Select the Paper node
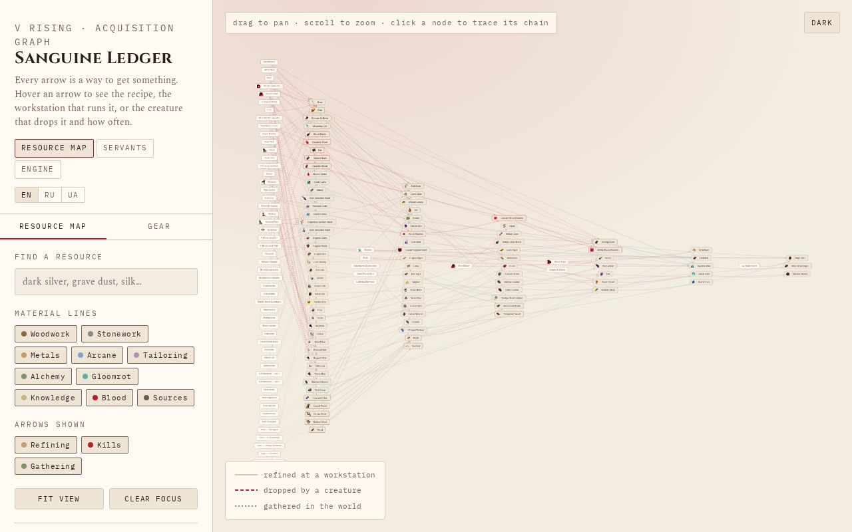Viewport: 852px width, 532px height. pos(509,226)
